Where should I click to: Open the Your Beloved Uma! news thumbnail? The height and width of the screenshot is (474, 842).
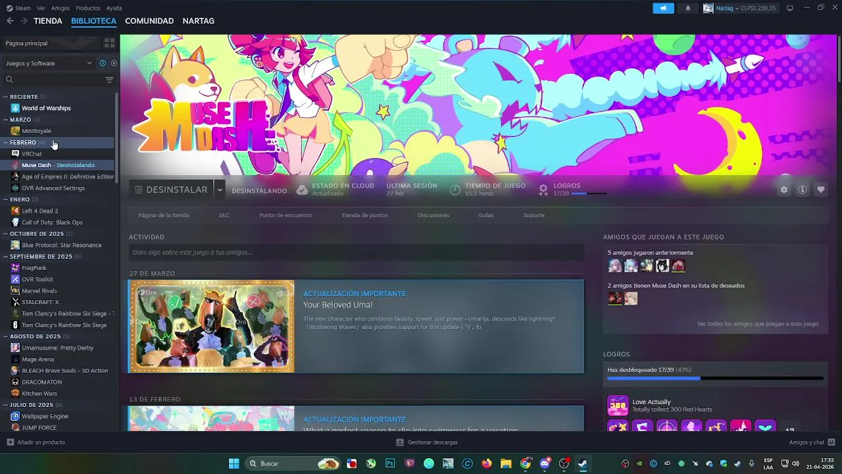point(211,327)
